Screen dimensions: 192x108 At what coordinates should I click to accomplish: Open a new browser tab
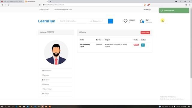tap(50, 1)
